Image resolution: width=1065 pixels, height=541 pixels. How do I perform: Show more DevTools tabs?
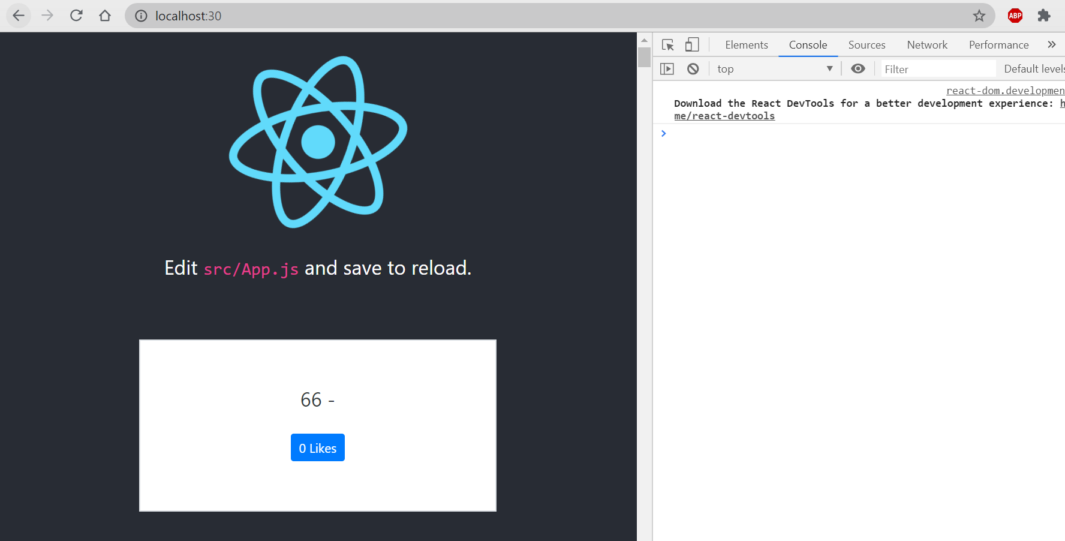coord(1052,45)
